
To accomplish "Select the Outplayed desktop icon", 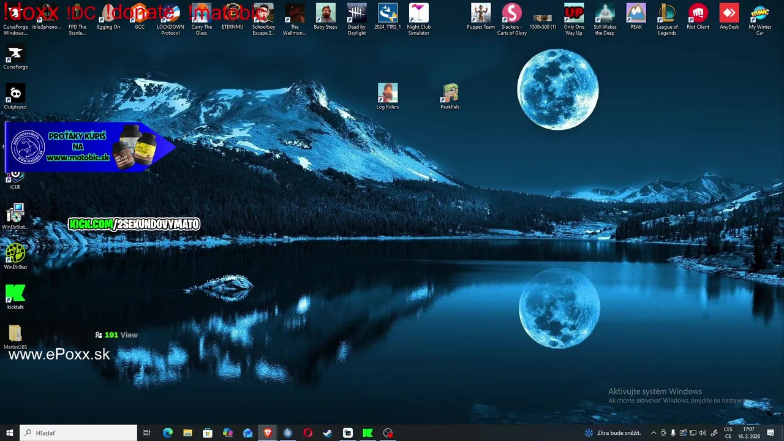I will coord(15,97).
